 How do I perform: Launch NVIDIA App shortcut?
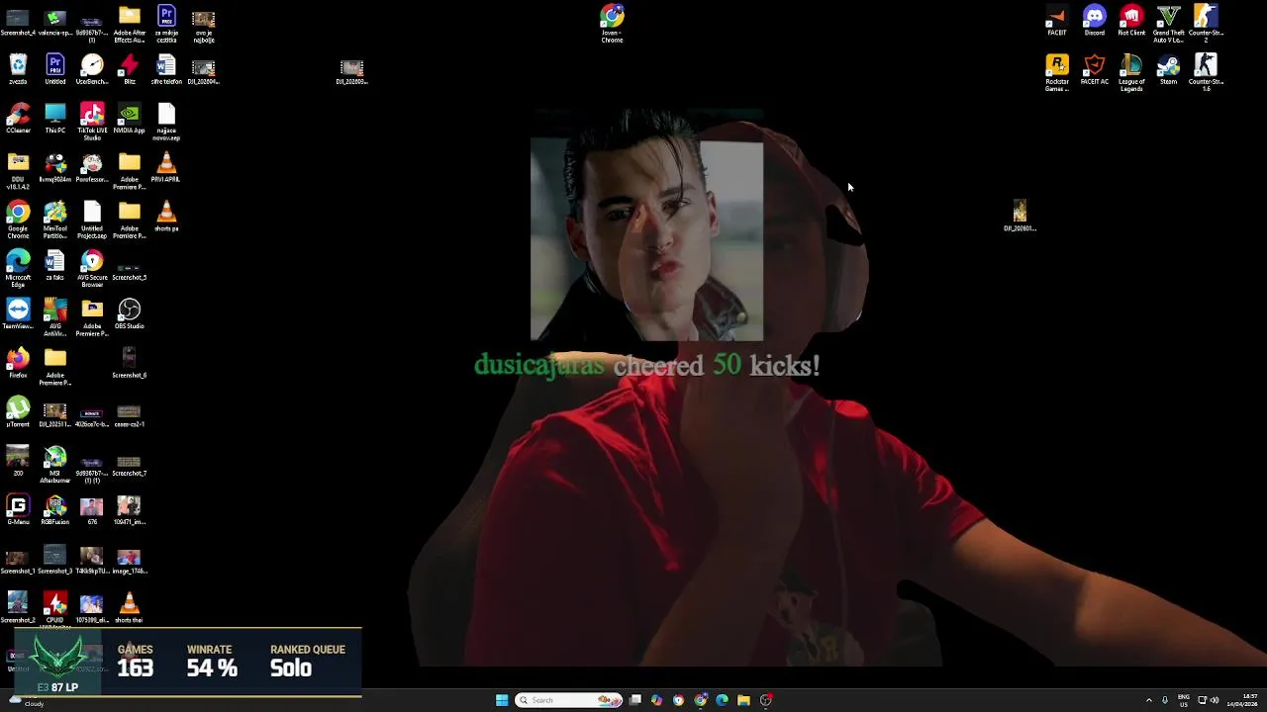pos(129,118)
